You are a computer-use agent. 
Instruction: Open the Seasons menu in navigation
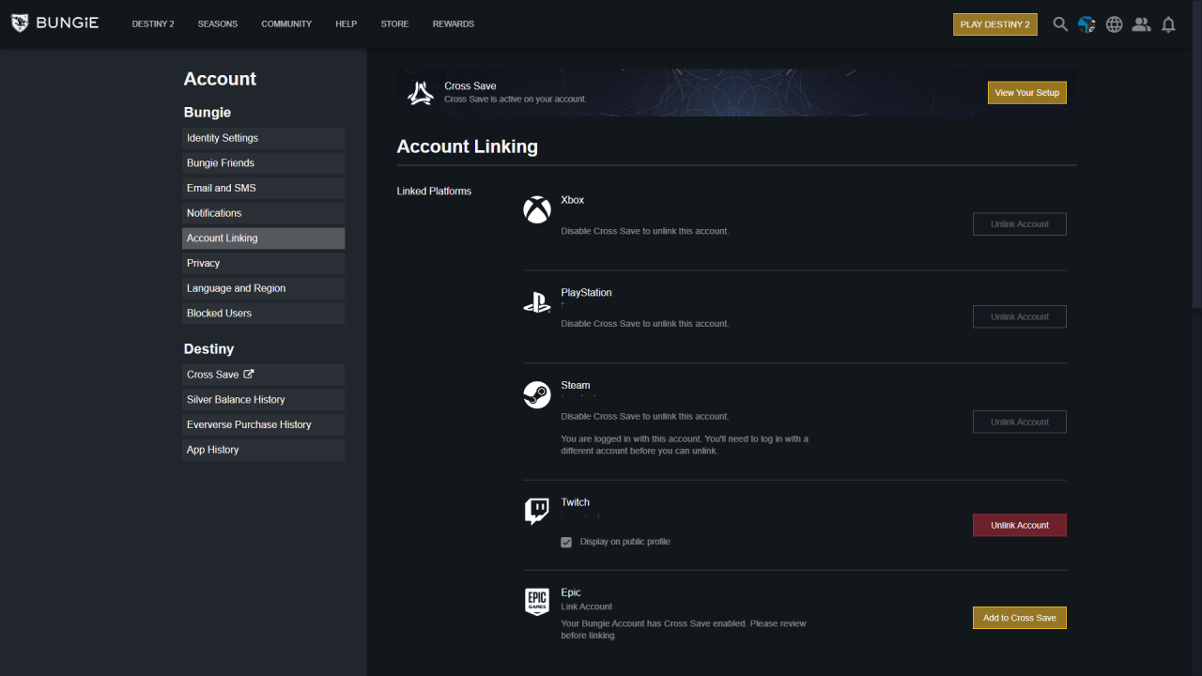(x=217, y=24)
